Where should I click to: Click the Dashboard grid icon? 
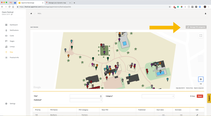click(6, 25)
